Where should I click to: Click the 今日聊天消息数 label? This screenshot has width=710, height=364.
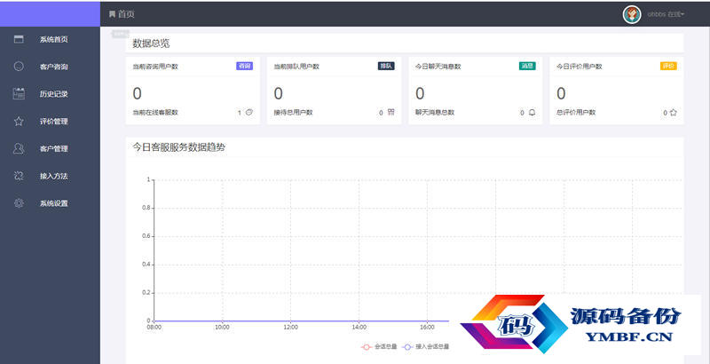coord(438,67)
